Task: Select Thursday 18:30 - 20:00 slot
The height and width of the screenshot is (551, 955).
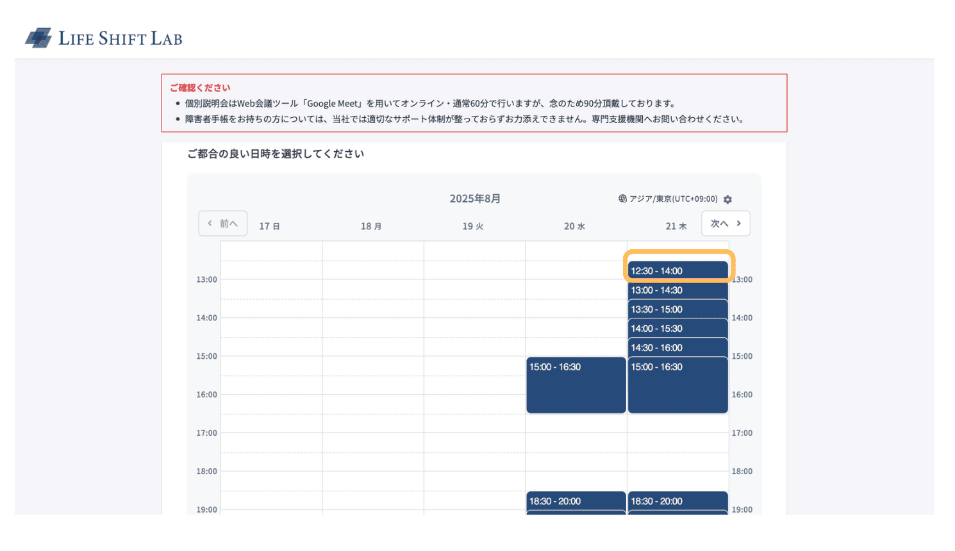Action: (x=678, y=501)
